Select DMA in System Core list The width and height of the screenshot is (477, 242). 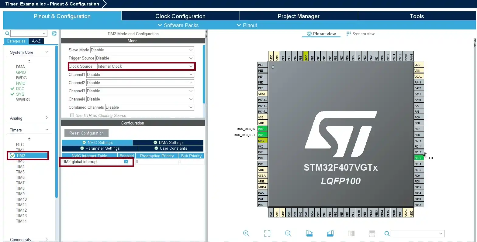pos(20,67)
